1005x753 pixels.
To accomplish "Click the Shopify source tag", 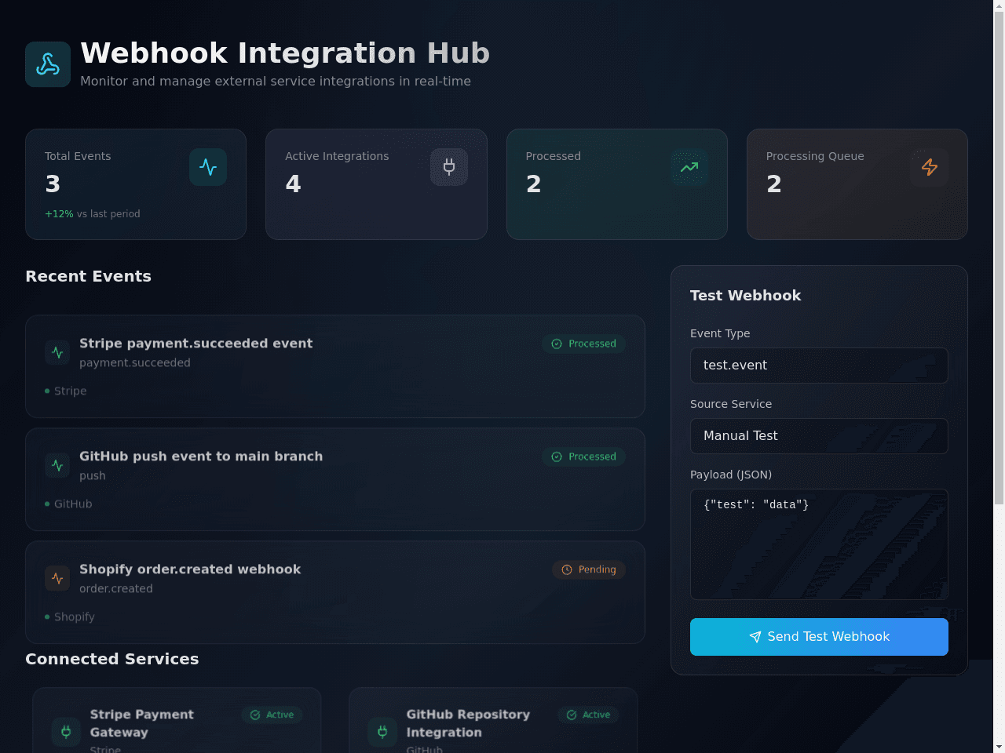I will click(x=70, y=617).
